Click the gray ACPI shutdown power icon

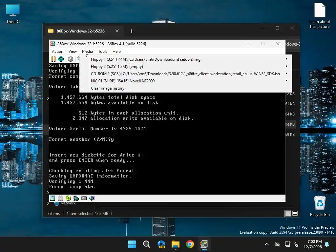pos(71,59)
